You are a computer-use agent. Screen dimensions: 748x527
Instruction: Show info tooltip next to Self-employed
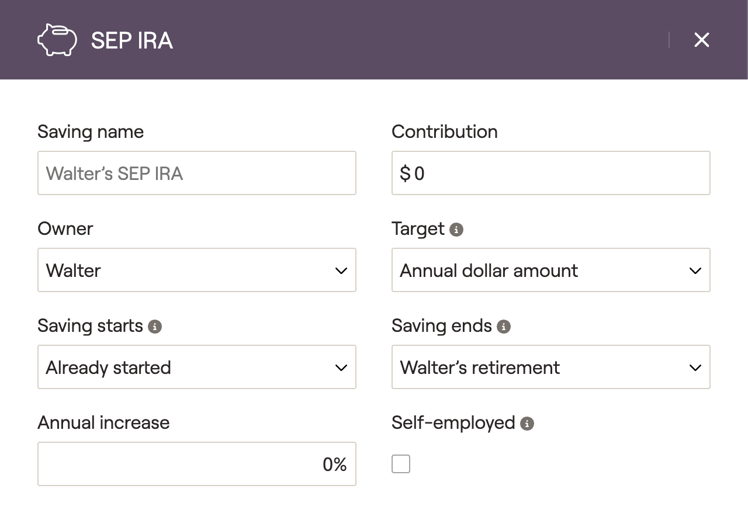coord(527,424)
